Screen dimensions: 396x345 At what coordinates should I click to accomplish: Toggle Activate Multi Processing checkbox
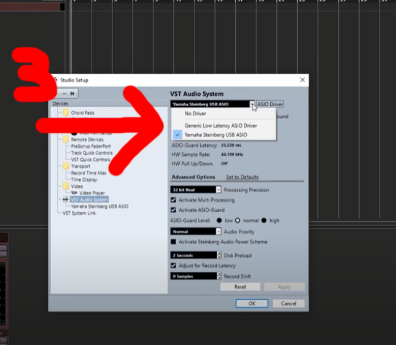point(173,200)
